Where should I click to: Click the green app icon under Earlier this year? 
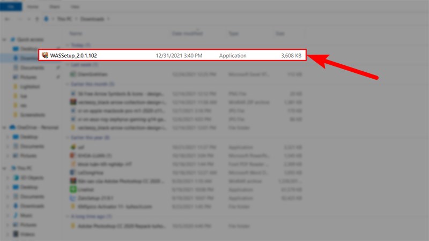tap(73, 190)
